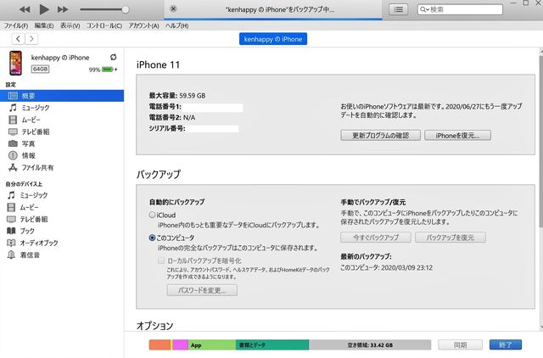This screenshot has width=543, height=358.
Task: Cancel the backup with the X icon
Action: [173, 9]
